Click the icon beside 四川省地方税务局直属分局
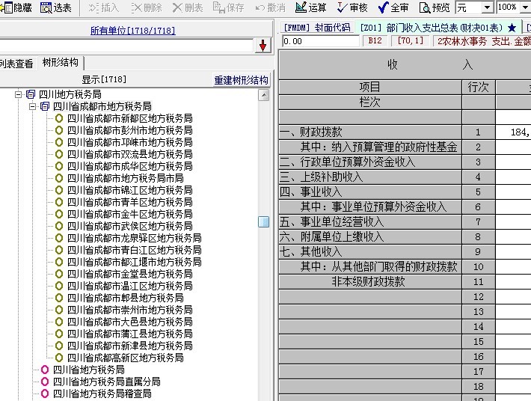This screenshot has height=401, width=531. (x=45, y=382)
